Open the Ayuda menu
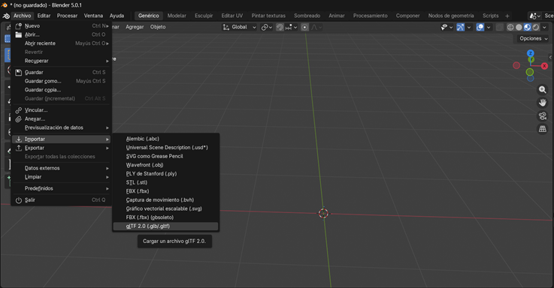The height and width of the screenshot is (288, 554). [x=117, y=16]
